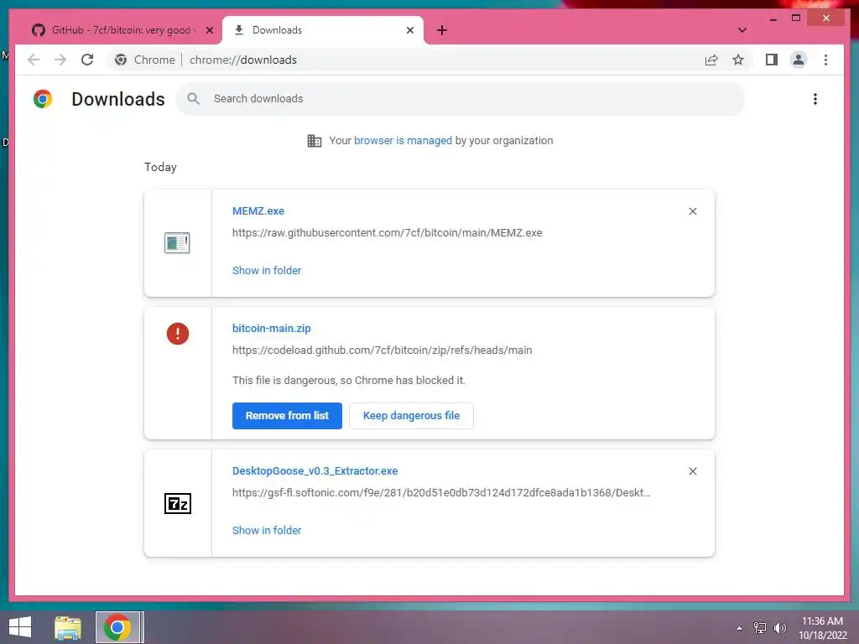Click the Chrome logo beside Downloads heading
Viewport: 859px width, 644px height.
coord(43,99)
